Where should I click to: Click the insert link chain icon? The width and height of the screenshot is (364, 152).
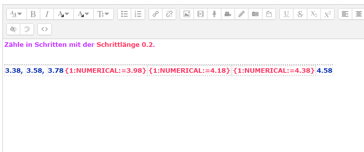tap(155, 14)
